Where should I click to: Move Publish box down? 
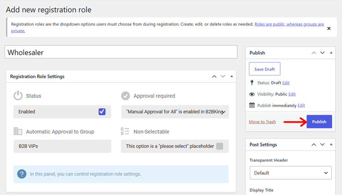point(322,53)
